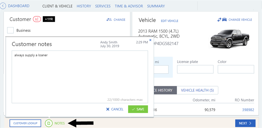Close the Customer notes popup

point(150,40)
